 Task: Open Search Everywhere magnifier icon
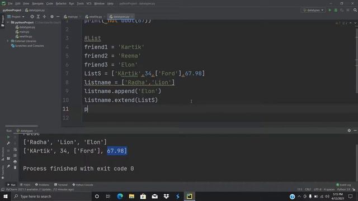point(355,10)
